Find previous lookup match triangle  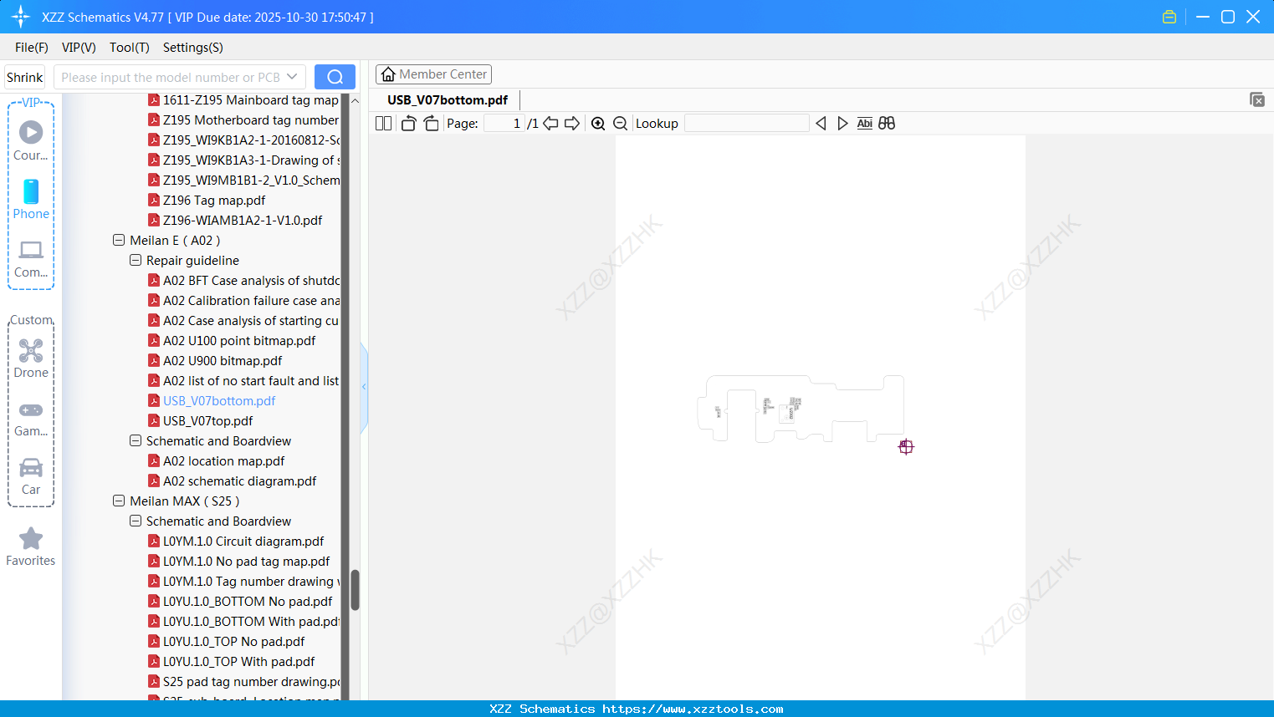(821, 124)
